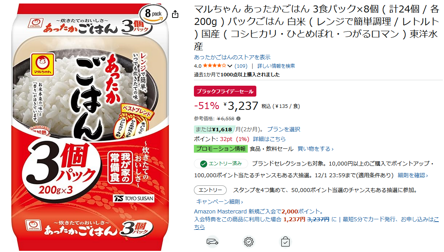Click the share icon beside product image
444x252 pixels.
(x=175, y=14)
